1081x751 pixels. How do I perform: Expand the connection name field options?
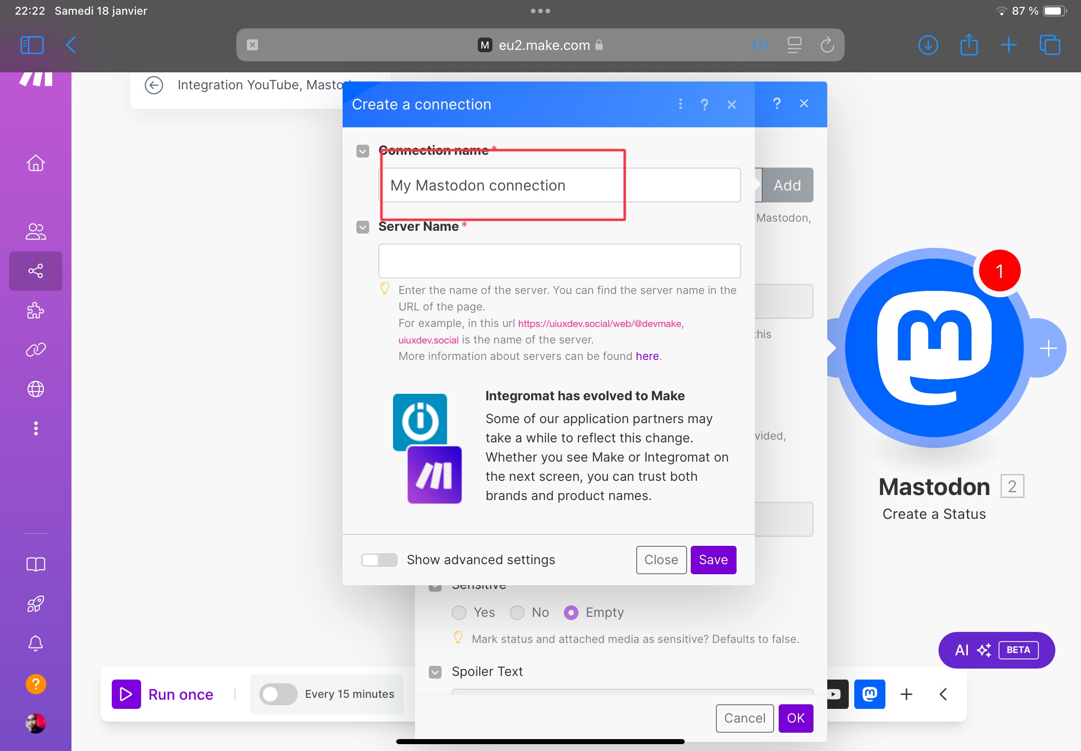pyautogui.click(x=363, y=151)
